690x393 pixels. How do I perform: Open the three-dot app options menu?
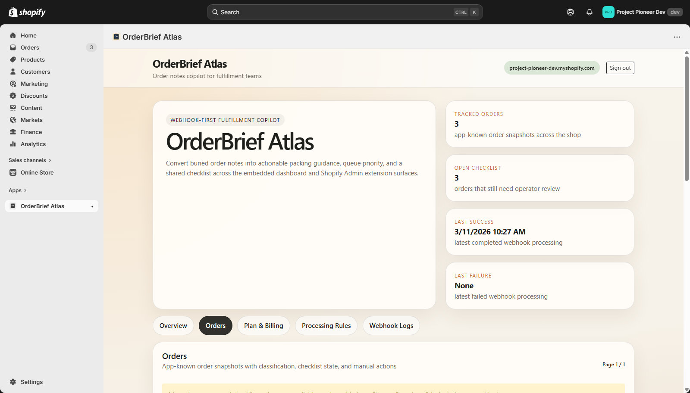[677, 37]
